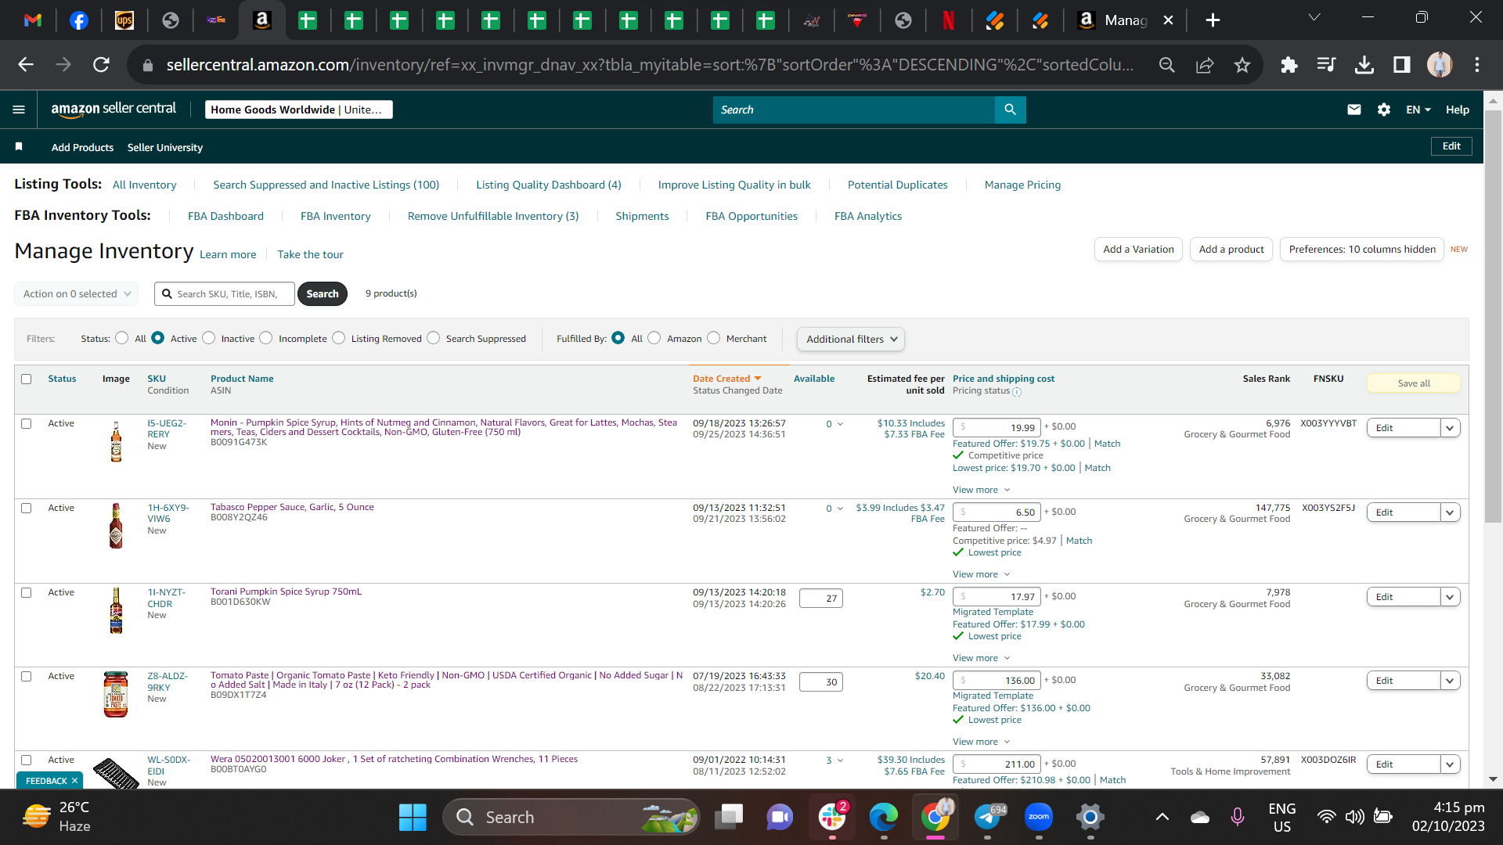1503x845 pixels.
Task: Bookmark this page with the star icon
Action: (x=1242, y=65)
